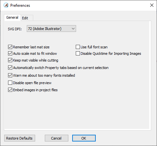Enable Use full font scan
This screenshot has width=157, height=146.
[78, 47]
